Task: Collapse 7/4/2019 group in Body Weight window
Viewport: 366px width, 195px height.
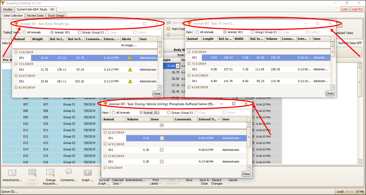Action: (16, 52)
